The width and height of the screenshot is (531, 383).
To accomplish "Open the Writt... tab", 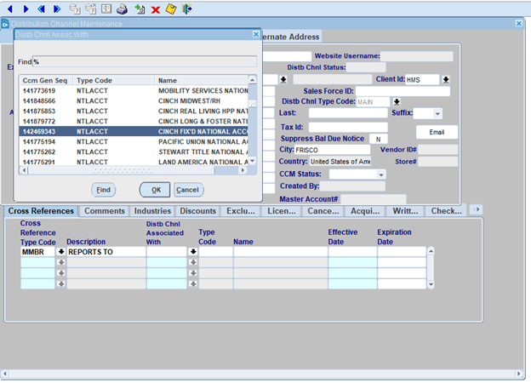I will 405,211.
